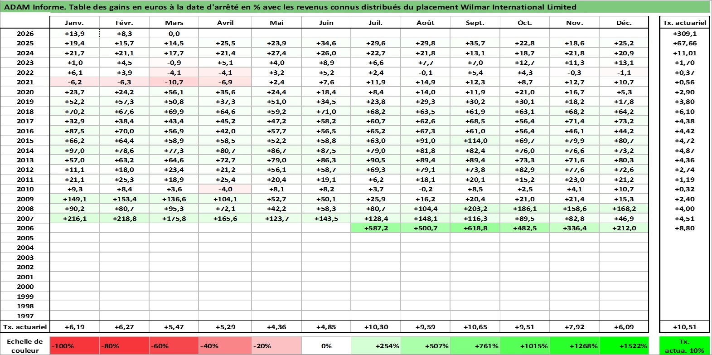This screenshot has width=712, height=355.
Task: Click the Tx. actua. 10% green box
Action: 684,345
